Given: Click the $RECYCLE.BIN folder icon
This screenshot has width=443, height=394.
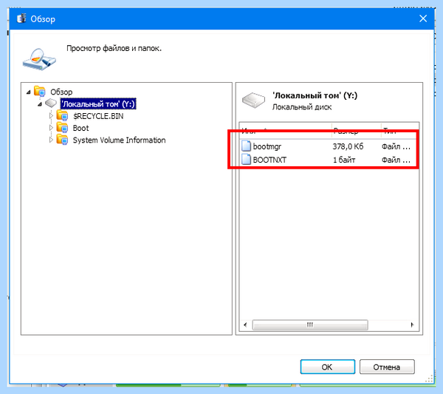Looking at the screenshot, I should click(62, 115).
